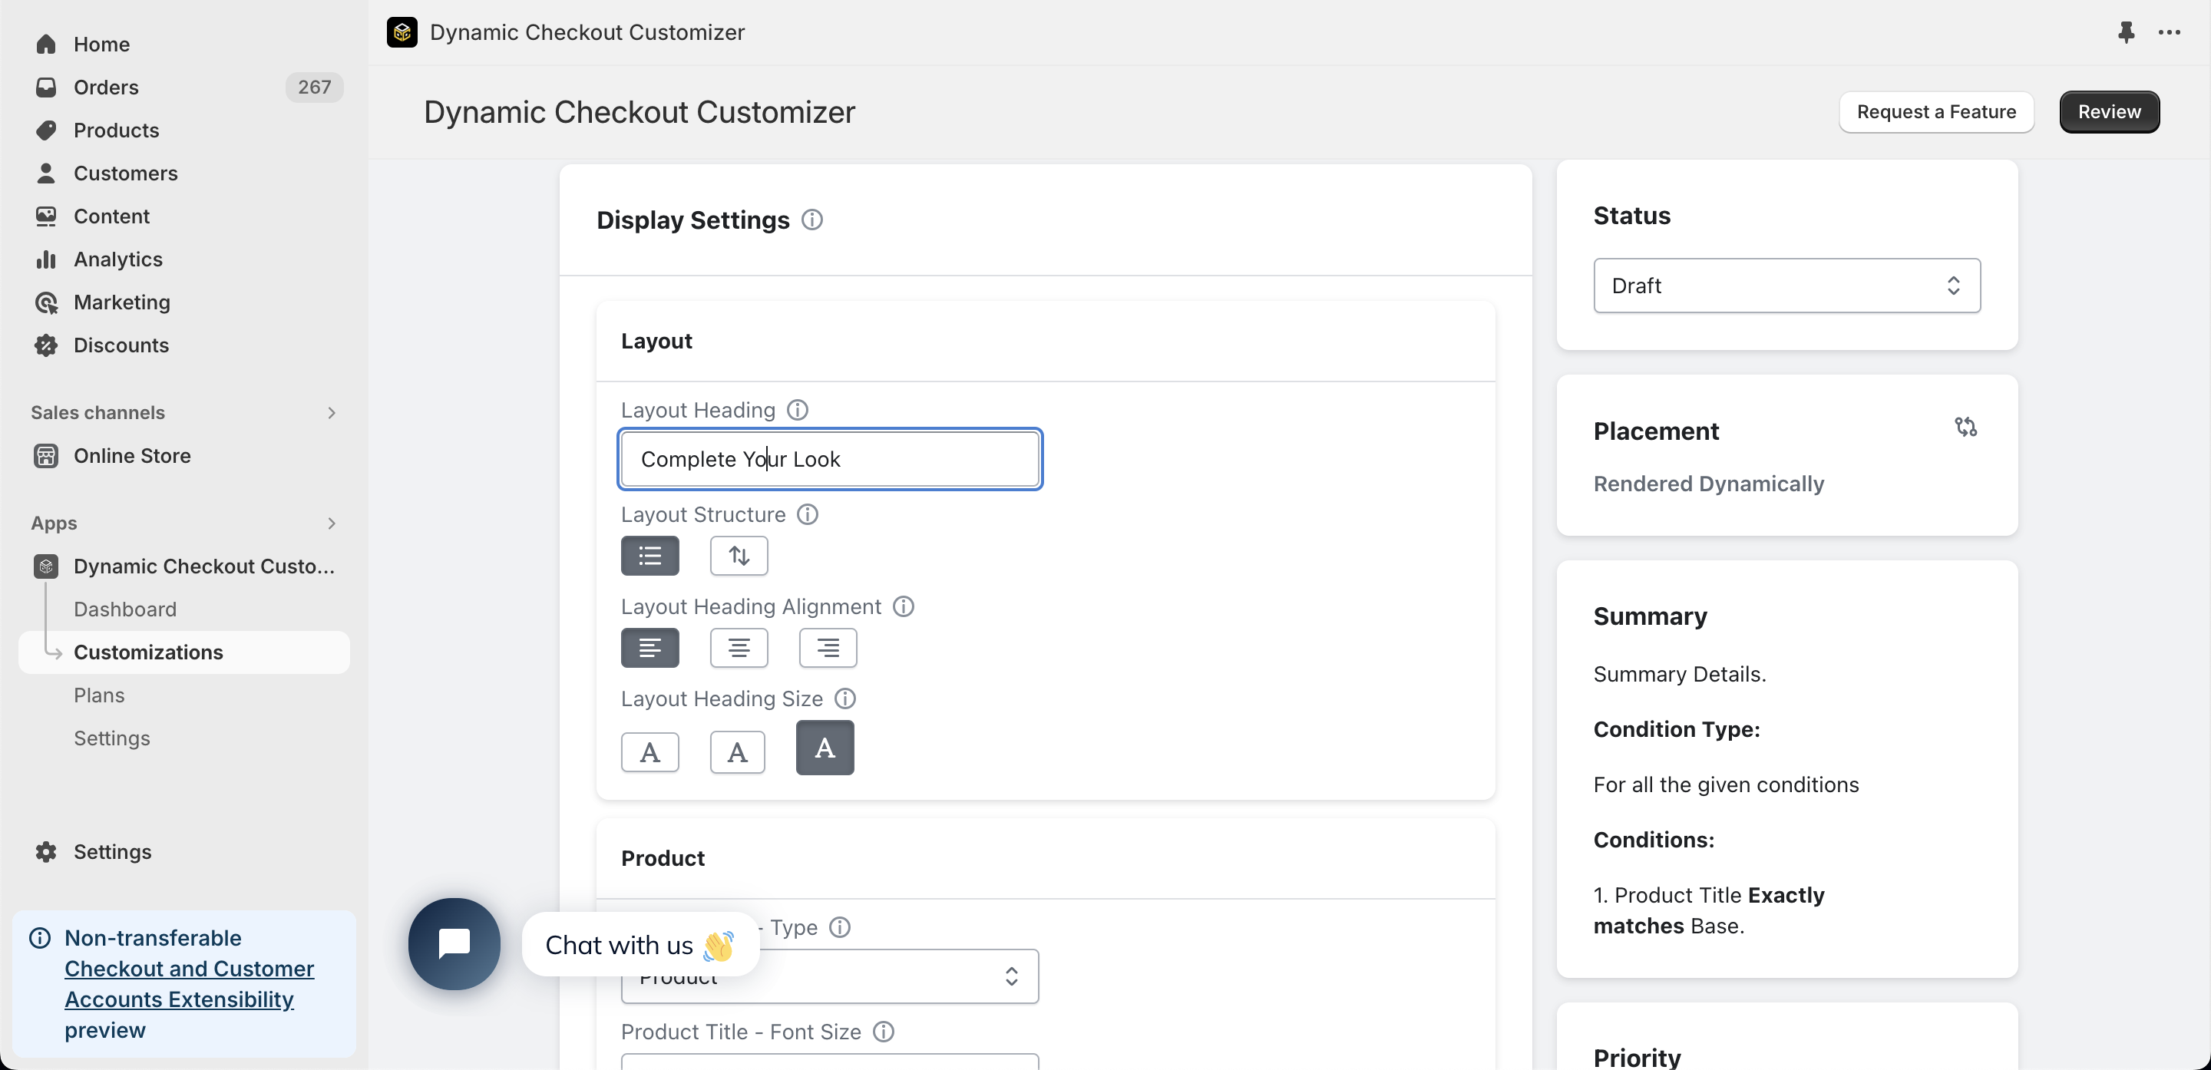The image size is (2211, 1070).
Task: Click into the Layout Heading text field
Action: point(829,458)
